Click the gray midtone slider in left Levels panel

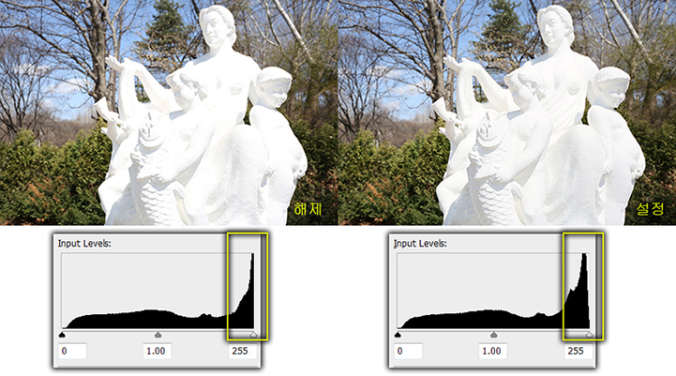click(158, 335)
